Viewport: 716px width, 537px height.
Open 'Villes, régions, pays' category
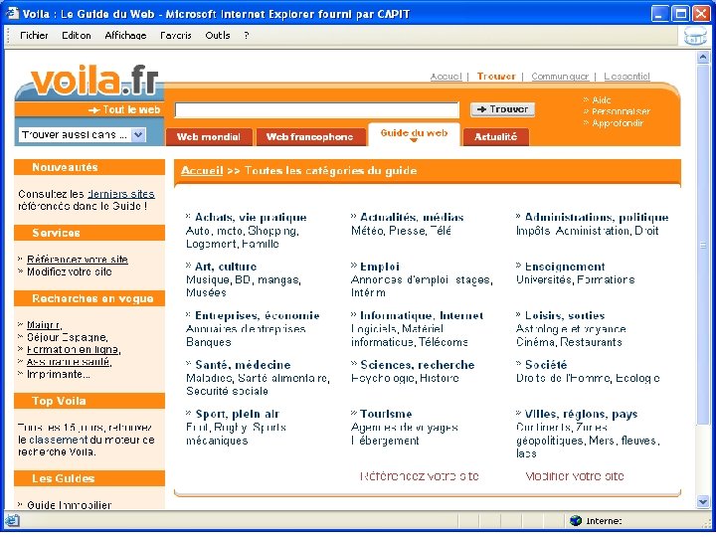coord(582,415)
